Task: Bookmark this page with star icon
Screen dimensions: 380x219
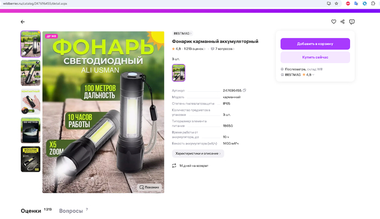Action: tap(337, 3)
